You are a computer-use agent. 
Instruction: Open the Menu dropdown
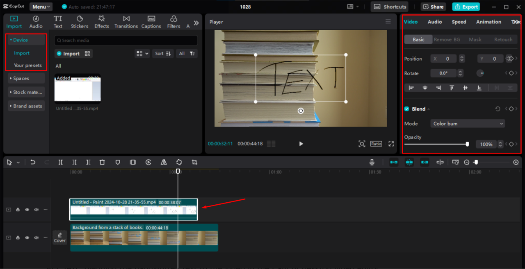pyautogui.click(x=41, y=7)
